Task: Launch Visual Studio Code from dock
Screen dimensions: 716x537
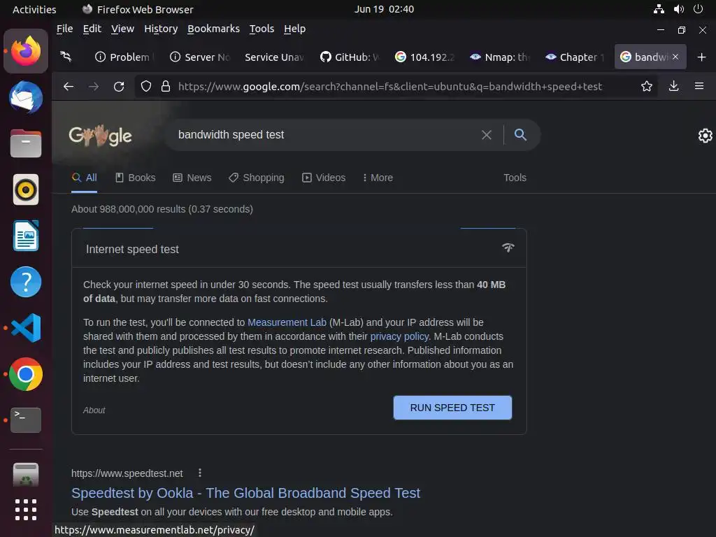Action: pos(26,328)
